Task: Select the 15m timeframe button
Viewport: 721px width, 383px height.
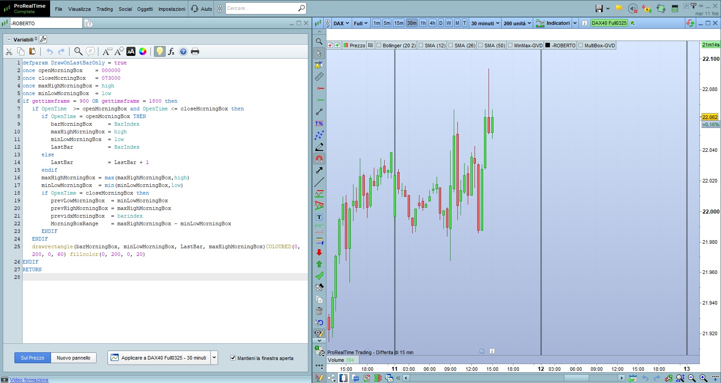Action: (x=399, y=23)
